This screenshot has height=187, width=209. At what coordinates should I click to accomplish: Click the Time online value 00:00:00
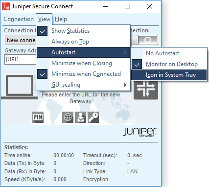coord(64,155)
